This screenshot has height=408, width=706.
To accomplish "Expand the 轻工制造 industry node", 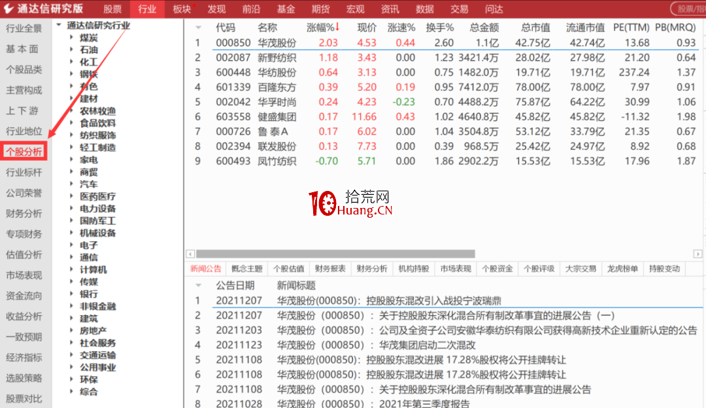I will 71,147.
